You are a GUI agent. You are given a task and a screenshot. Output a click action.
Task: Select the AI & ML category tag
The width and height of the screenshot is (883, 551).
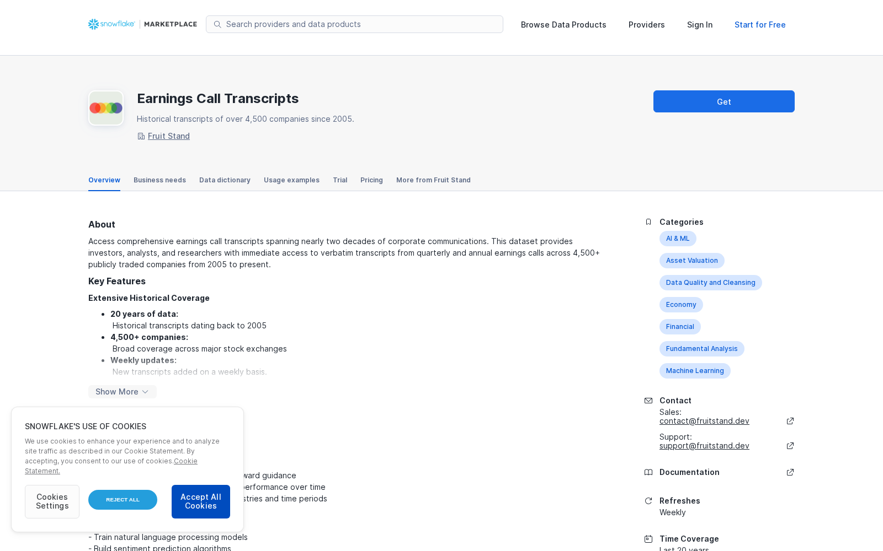678,239
